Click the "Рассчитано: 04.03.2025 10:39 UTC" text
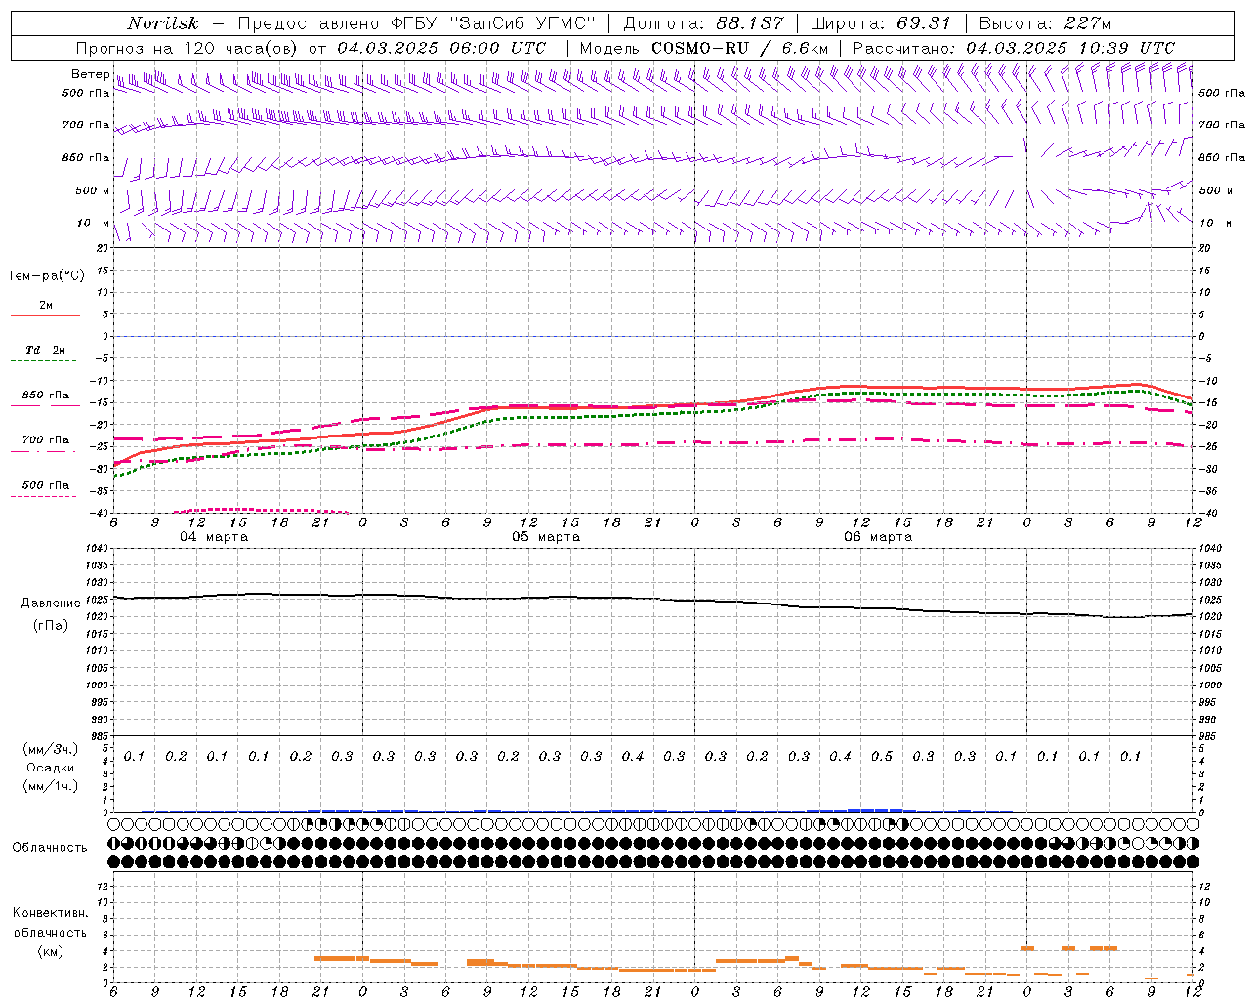The image size is (1250, 1000). (x=1014, y=48)
